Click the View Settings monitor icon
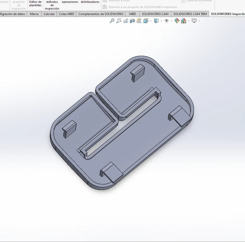This screenshot has height=242, width=245. tap(194, 21)
